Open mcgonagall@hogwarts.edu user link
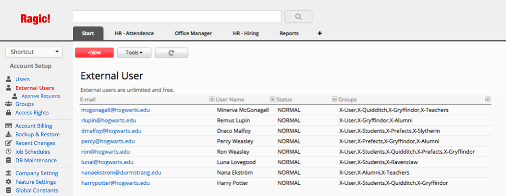The height and width of the screenshot is (196, 506). pos(115,110)
